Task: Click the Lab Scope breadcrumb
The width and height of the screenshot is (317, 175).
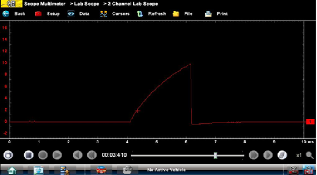Action: point(83,3)
